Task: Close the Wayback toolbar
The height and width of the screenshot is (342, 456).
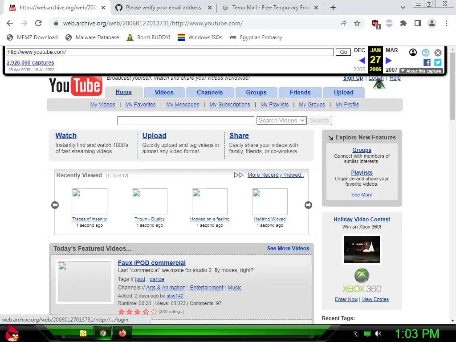Action: pyautogui.click(x=438, y=53)
